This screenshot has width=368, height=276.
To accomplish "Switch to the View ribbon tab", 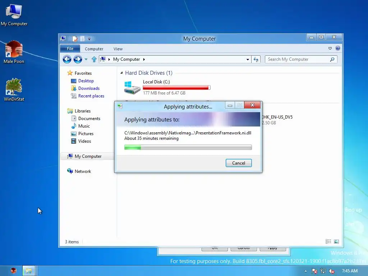I will tap(118, 49).
